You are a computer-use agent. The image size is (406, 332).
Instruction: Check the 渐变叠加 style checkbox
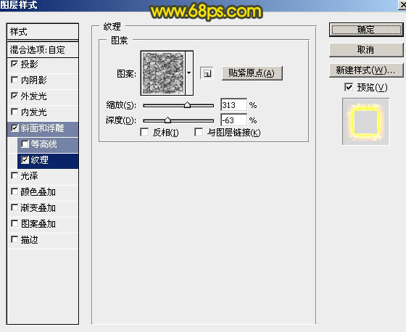14,208
